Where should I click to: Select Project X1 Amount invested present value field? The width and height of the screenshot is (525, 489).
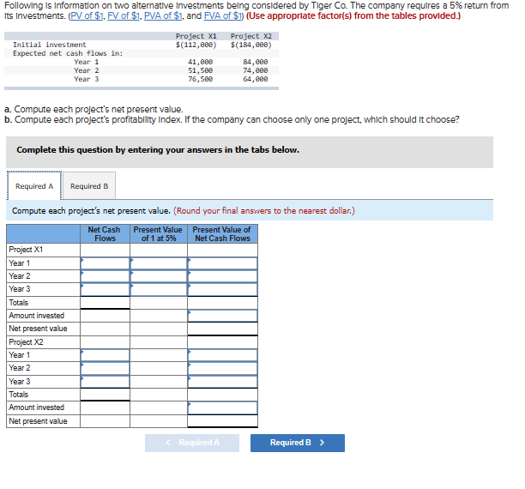pos(223,316)
